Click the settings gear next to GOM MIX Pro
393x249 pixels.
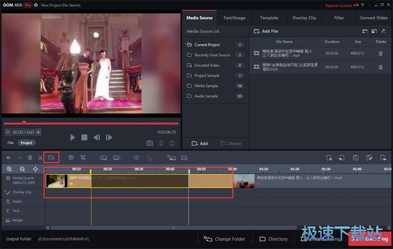[36, 5]
